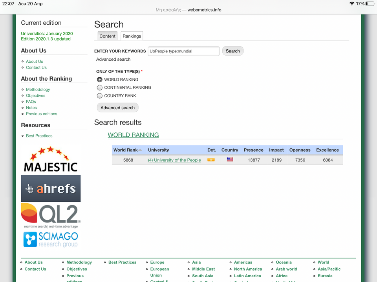Open FAQs sidebar link
The width and height of the screenshot is (377, 282).
click(31, 101)
